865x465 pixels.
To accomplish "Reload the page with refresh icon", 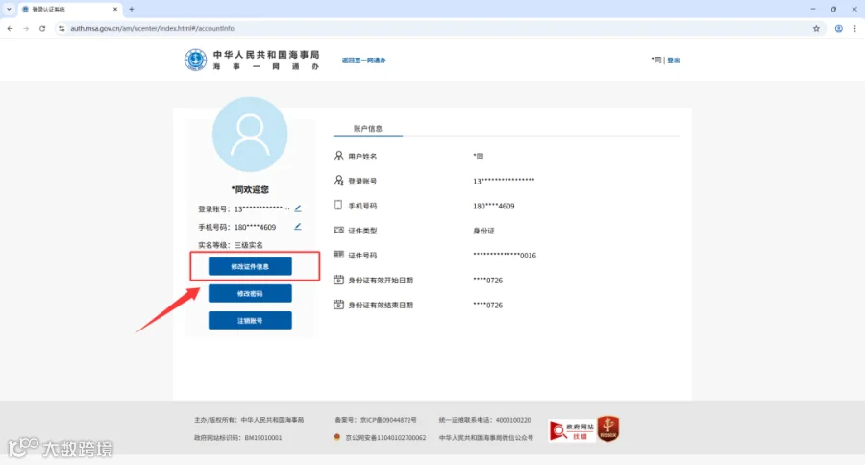I will tap(42, 28).
